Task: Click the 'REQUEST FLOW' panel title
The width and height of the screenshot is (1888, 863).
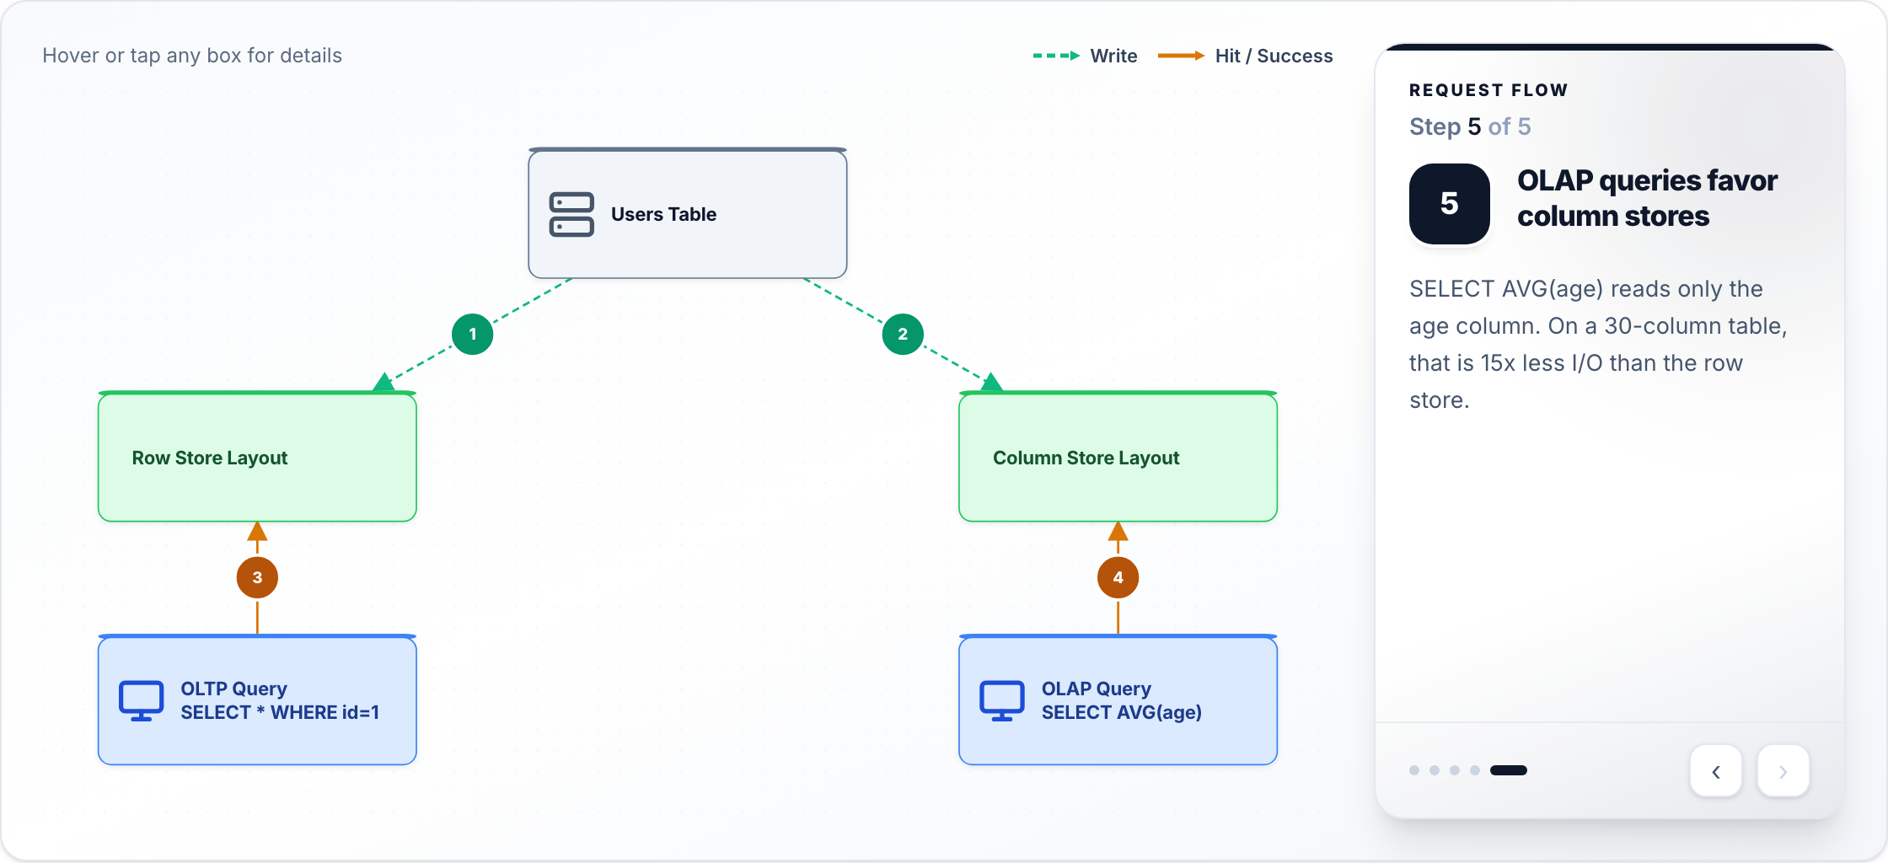Action: point(1488,90)
